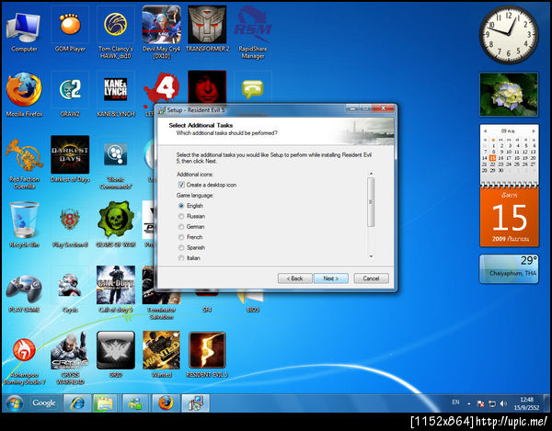Toggle Create a desktop icon checkbox
Viewport: 552px width, 431px height.
[181, 185]
